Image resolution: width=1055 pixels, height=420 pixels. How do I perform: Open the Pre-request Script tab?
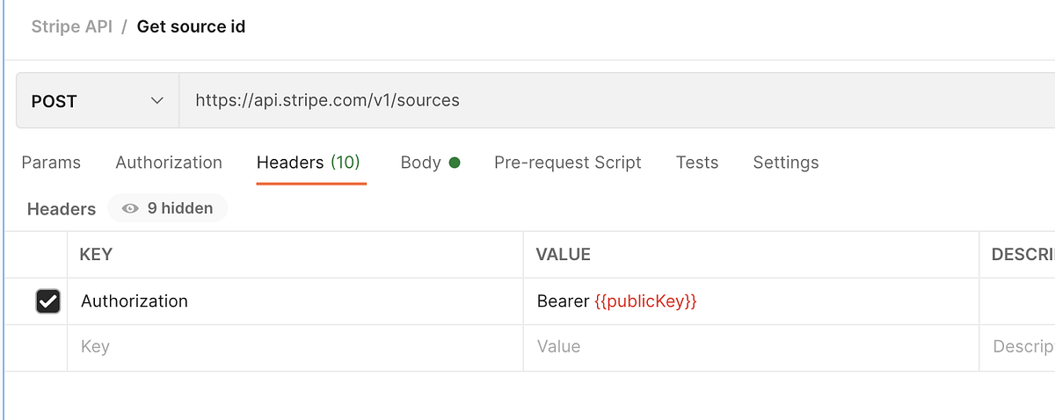point(568,163)
